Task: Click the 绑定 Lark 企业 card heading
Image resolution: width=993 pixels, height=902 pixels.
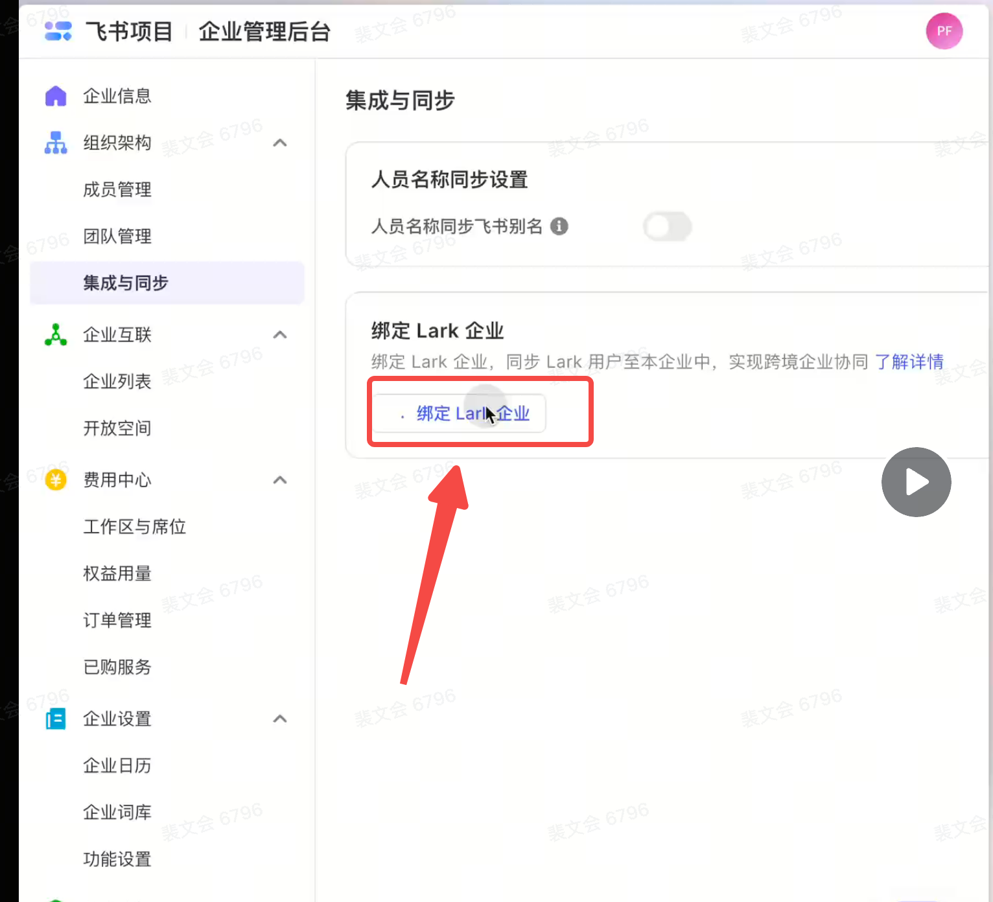Action: tap(438, 330)
